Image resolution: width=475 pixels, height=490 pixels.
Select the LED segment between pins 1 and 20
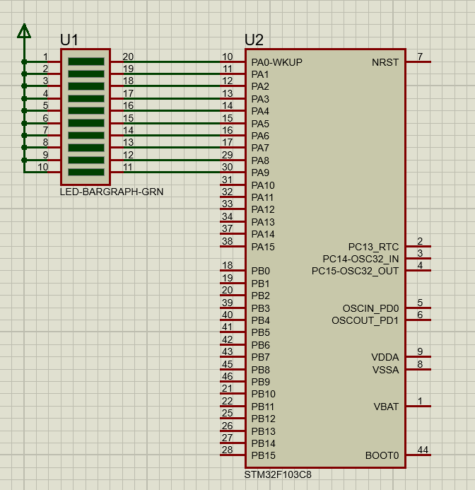point(86,62)
